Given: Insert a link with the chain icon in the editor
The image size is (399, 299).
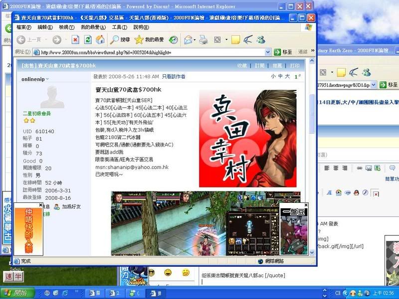Looking at the screenshot, I should 359,168.
